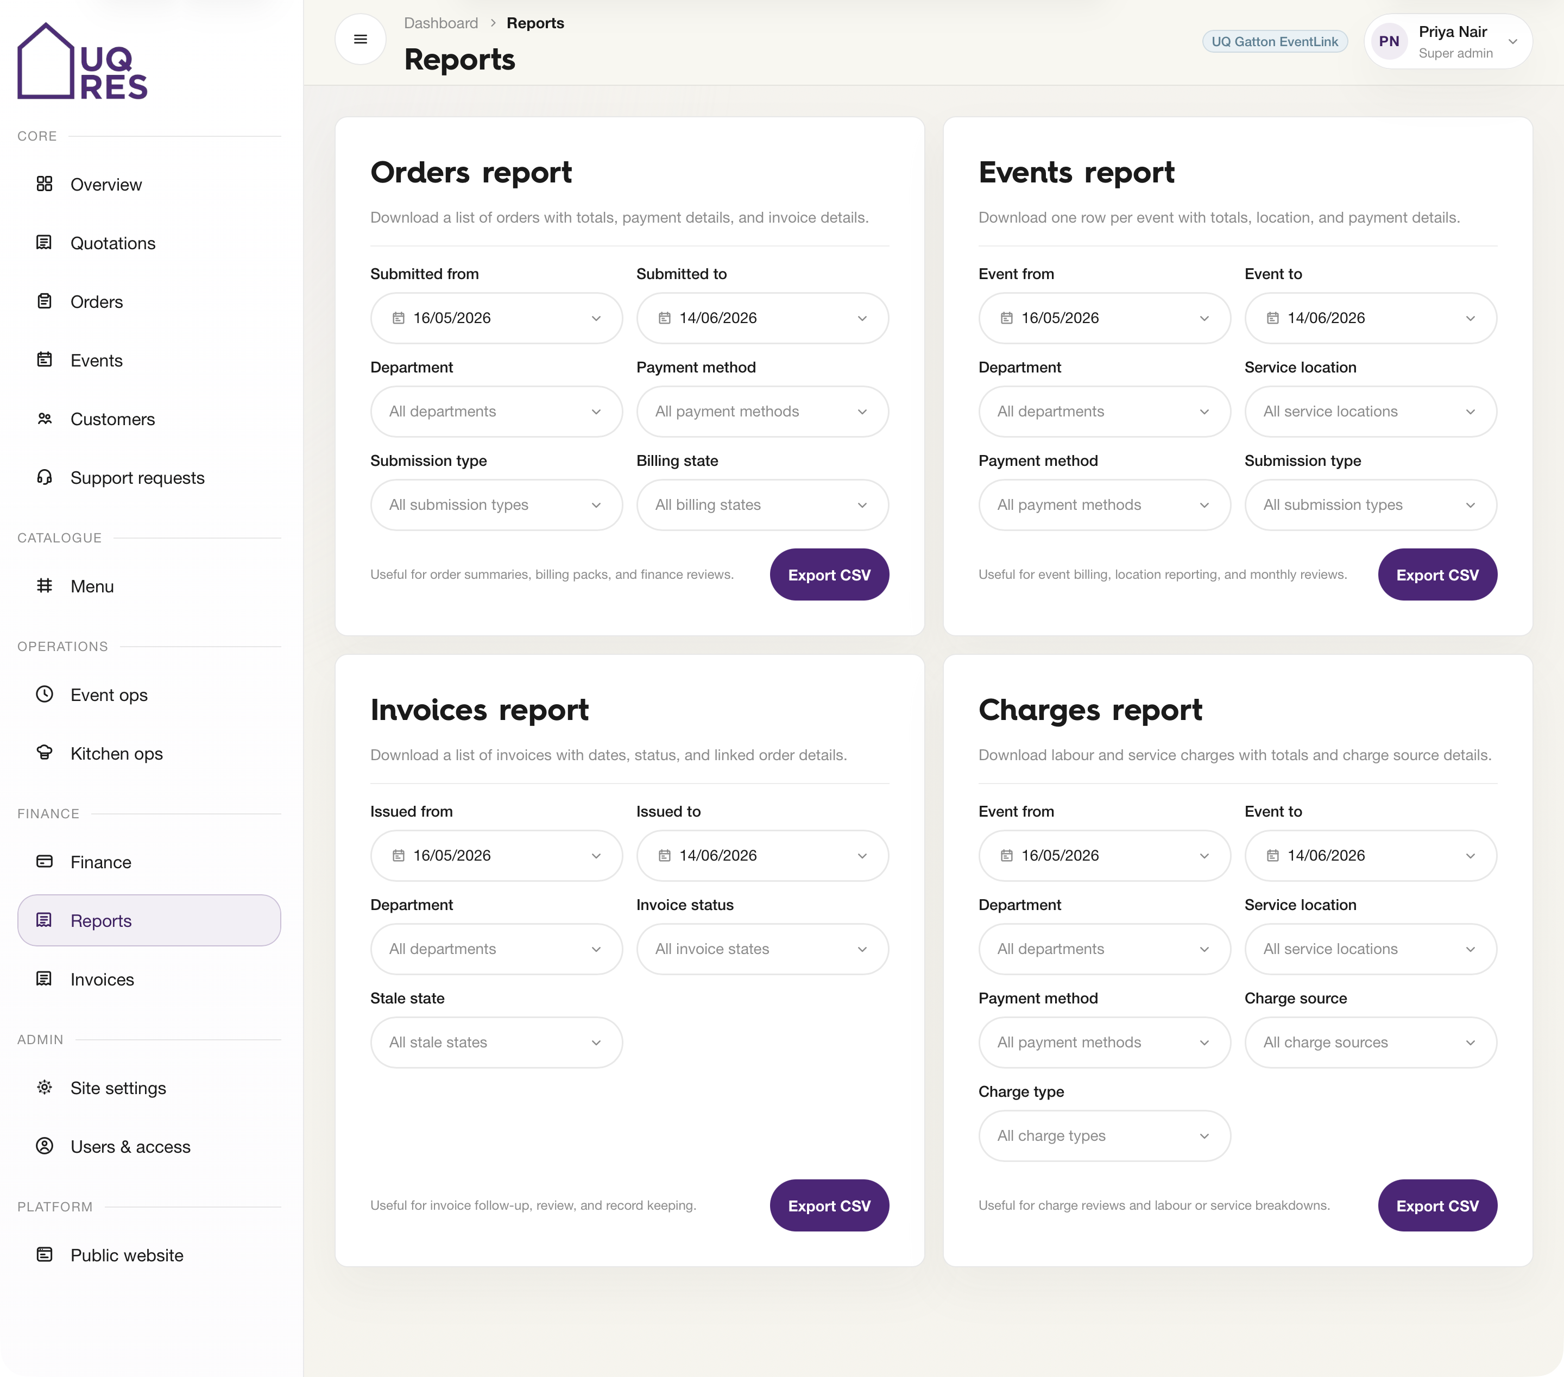Open Events report Service location dropdown
1564x1377 pixels.
1371,412
